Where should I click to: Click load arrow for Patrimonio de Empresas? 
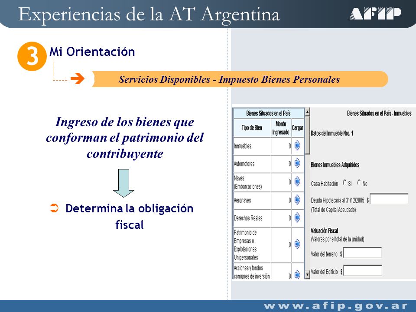[x=297, y=244]
